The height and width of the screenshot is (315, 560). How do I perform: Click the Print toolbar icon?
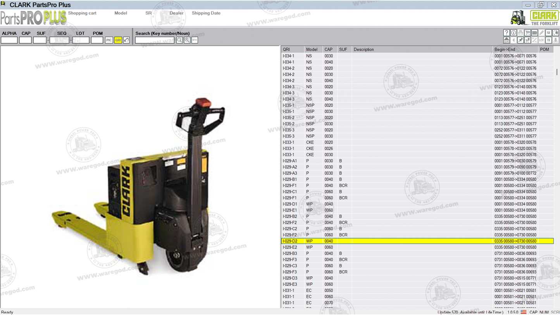pos(520,33)
